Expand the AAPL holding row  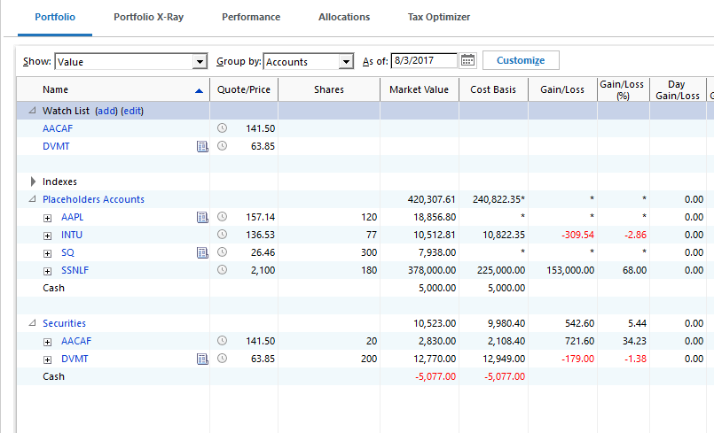click(48, 217)
